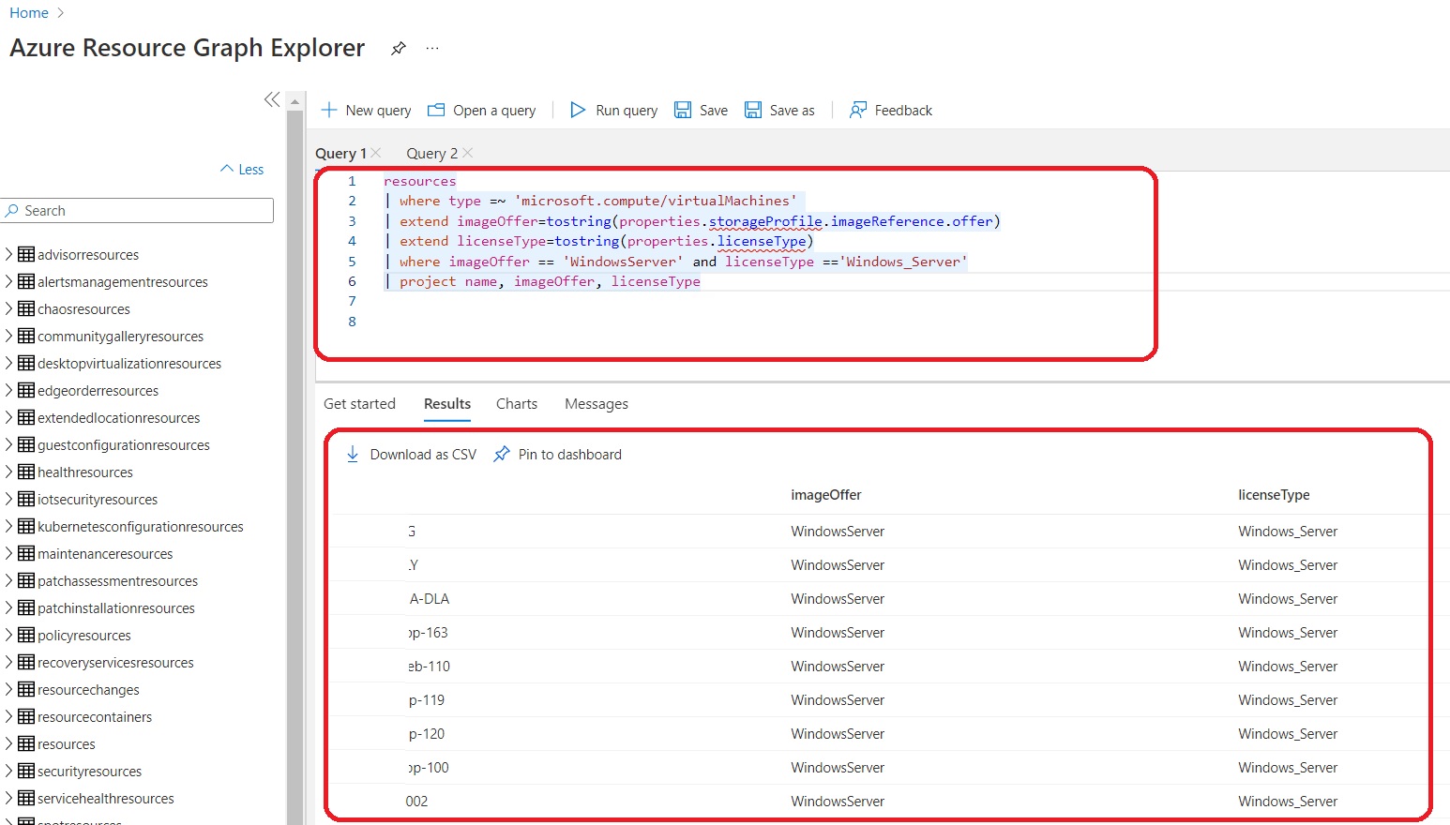Screen dimensions: 1450x825
Task: Expand the securityresources table node
Action: 8,771
